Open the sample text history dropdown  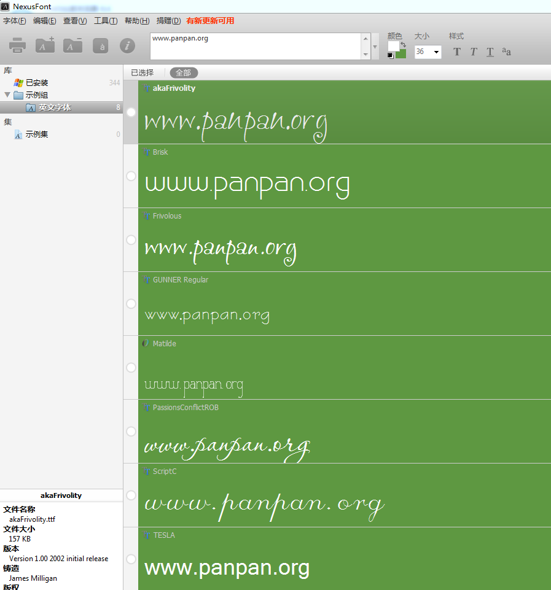pyautogui.click(x=375, y=47)
